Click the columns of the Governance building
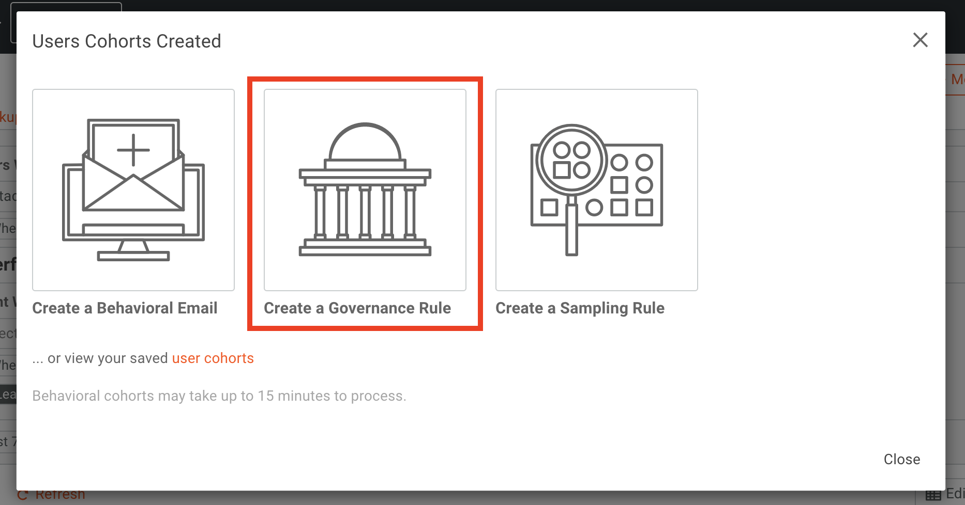This screenshot has height=505, width=965. [365, 212]
